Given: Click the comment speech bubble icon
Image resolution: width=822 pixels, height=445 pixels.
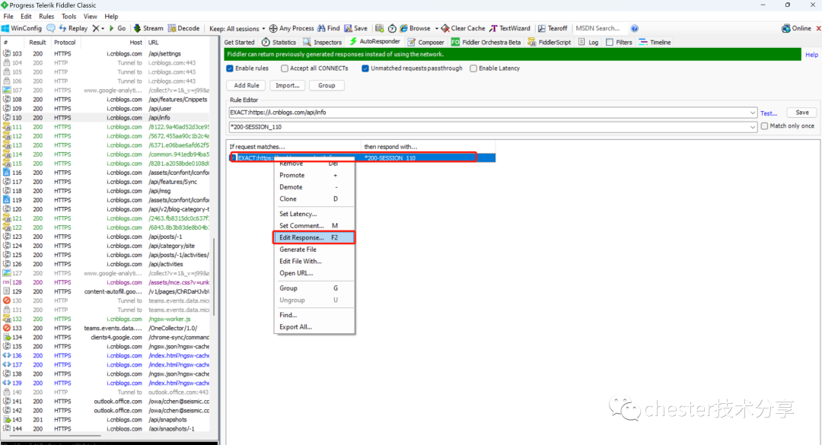Looking at the screenshot, I should [51, 28].
